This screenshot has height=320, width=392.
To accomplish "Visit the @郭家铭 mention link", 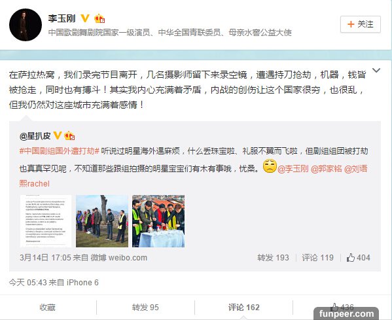I will pos(327,169).
